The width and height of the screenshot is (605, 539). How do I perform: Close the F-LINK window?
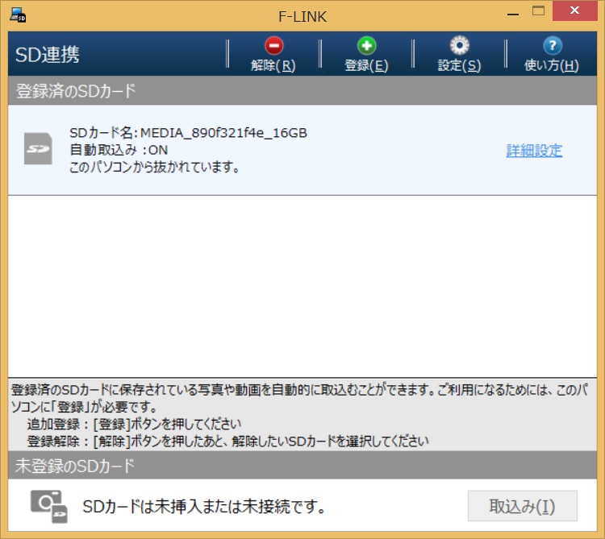pyautogui.click(x=579, y=12)
